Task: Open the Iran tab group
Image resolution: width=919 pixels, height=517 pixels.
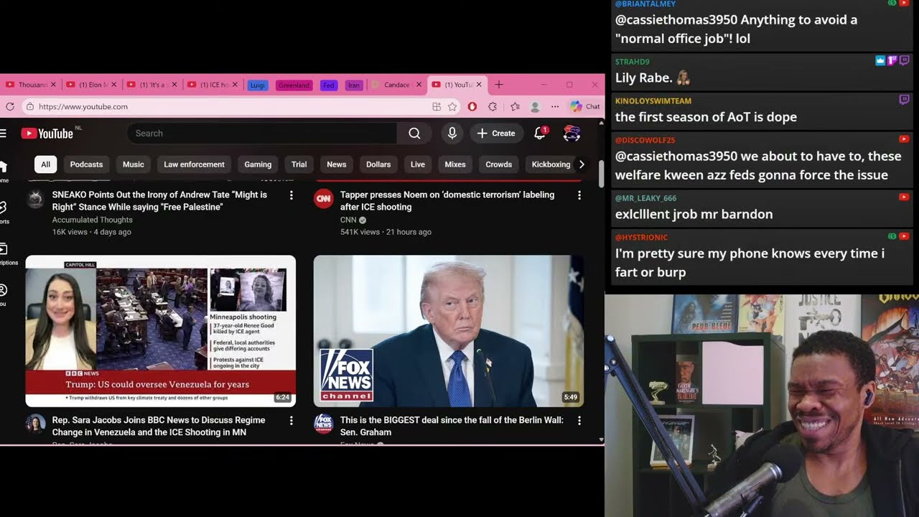Action: [x=353, y=85]
